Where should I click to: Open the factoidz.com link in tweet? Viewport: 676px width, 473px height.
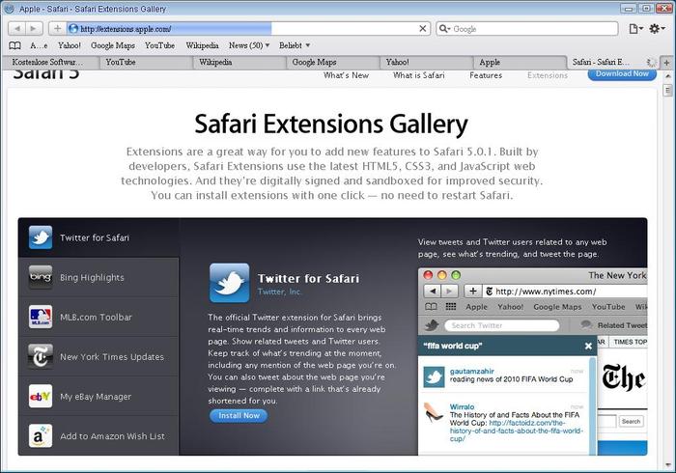[517, 431]
